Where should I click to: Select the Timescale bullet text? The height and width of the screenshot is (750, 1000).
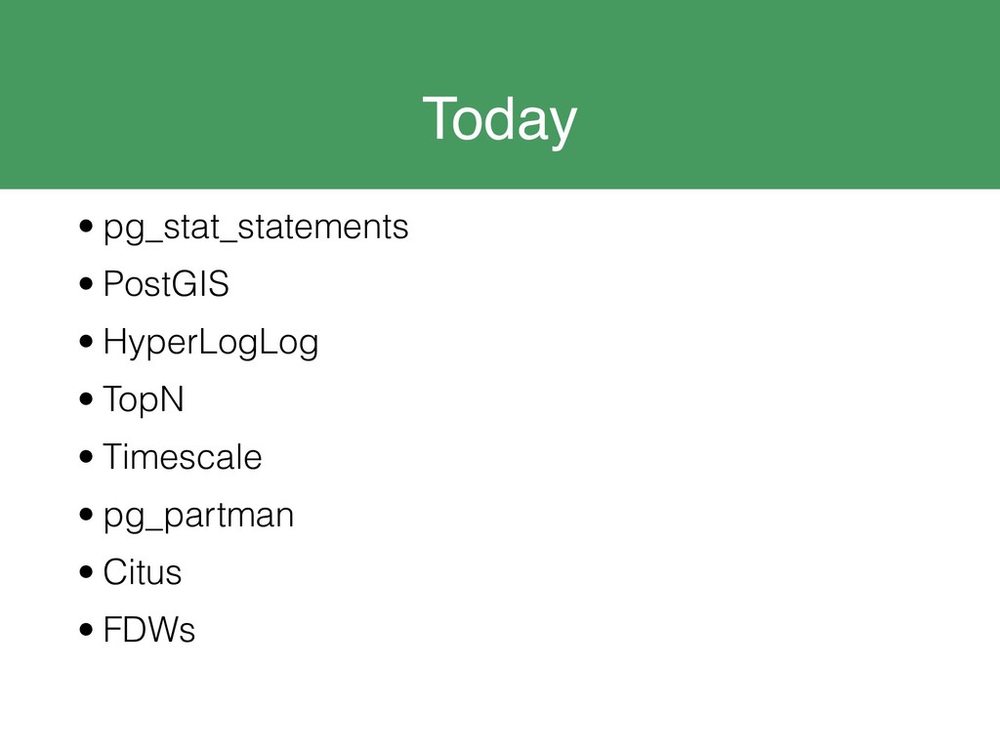183,457
